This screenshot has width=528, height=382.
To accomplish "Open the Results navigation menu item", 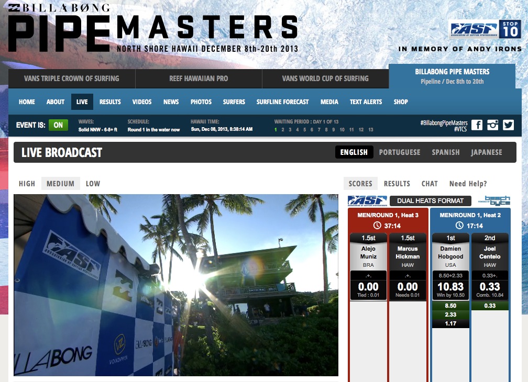I will point(110,102).
